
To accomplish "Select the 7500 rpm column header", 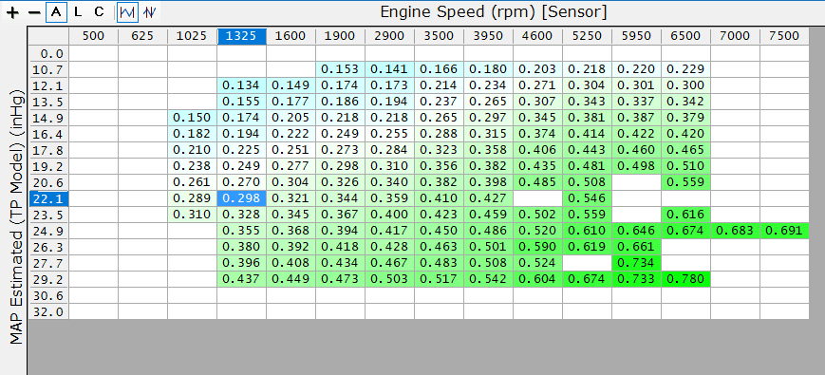I will click(784, 36).
